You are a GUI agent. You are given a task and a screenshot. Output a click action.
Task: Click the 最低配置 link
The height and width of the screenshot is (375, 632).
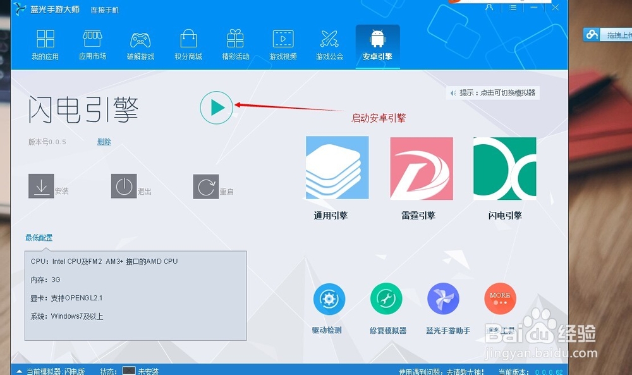39,238
